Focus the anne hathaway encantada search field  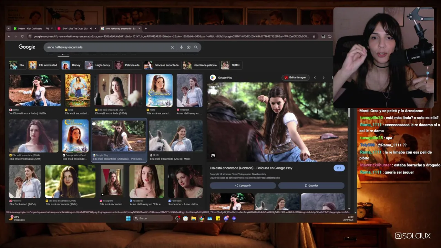(x=107, y=47)
